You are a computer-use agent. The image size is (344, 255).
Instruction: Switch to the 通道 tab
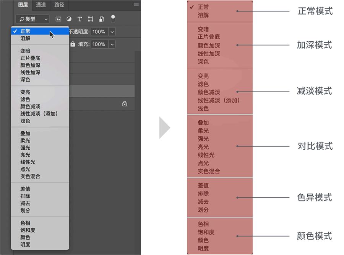tap(41, 5)
